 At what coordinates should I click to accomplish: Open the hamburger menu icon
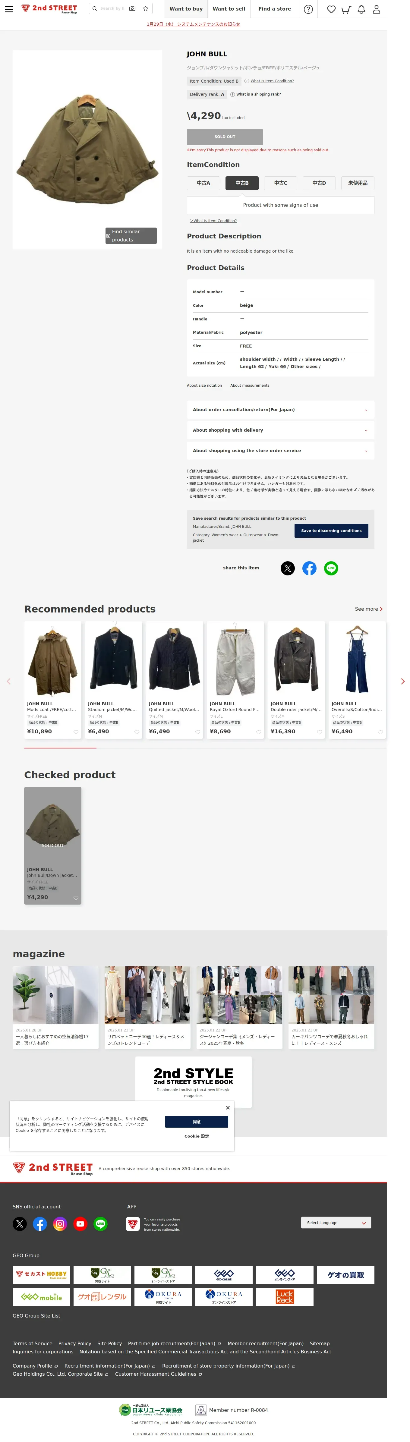9,9
